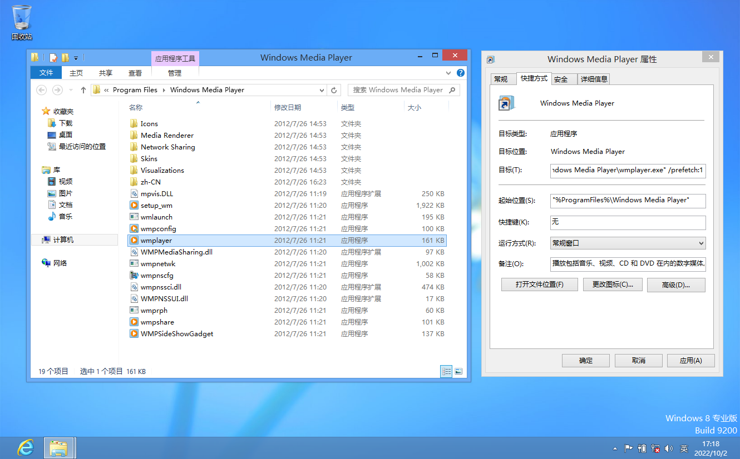Select the wmlaunch application
The image size is (740, 459).
click(287, 217)
